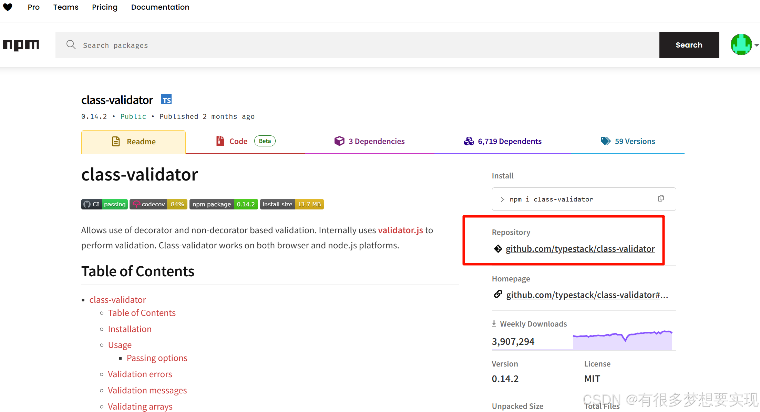Click the 3,907,294 downloads count

(513, 341)
